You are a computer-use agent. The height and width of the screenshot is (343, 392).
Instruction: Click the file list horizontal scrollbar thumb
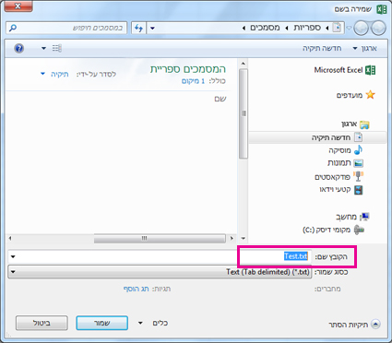pyautogui.click(x=160, y=238)
